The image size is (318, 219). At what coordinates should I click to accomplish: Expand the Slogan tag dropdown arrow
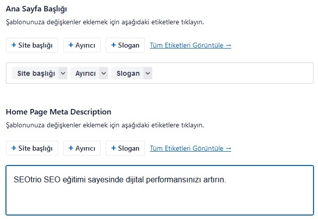[x=147, y=73]
